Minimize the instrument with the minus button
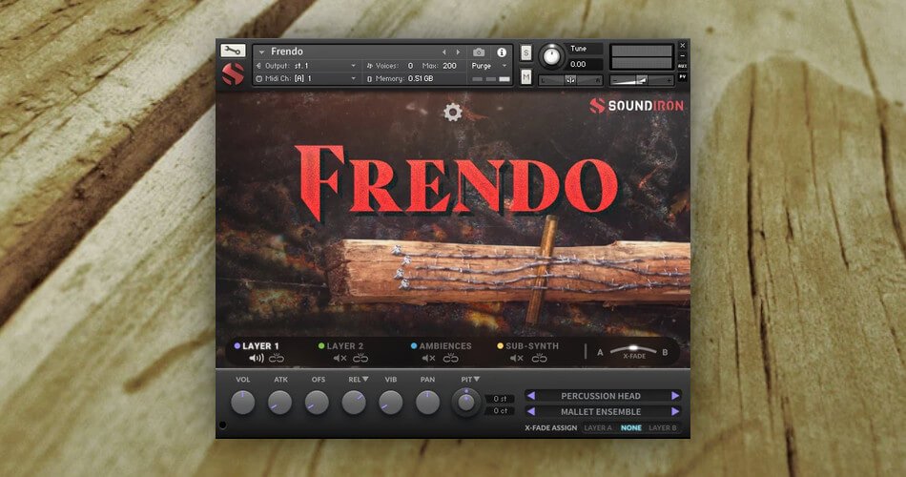 [683, 56]
